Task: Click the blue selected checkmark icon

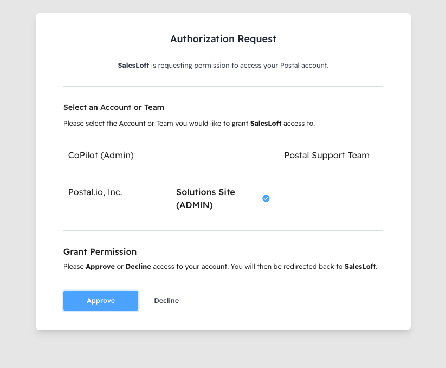Action: [x=266, y=198]
